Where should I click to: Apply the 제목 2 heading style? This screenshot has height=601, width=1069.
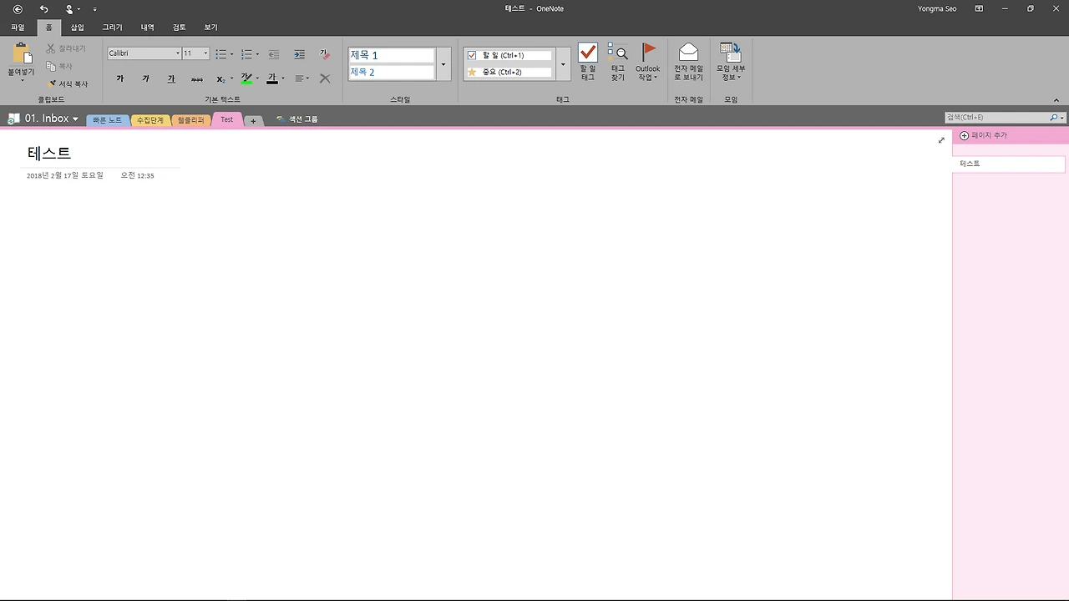tap(392, 73)
